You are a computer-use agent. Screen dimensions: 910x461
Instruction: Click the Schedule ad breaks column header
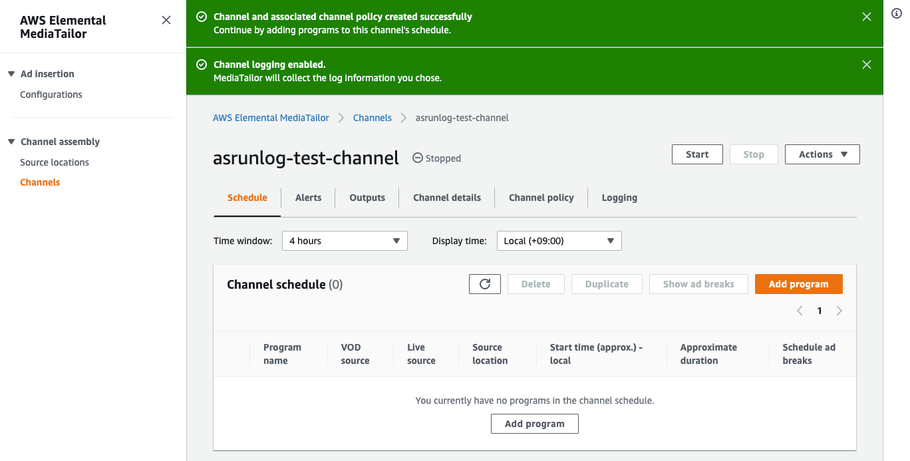[x=809, y=354]
